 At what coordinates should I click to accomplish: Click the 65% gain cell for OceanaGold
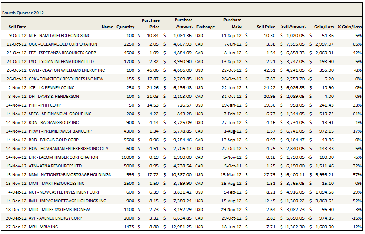click(x=357, y=44)
